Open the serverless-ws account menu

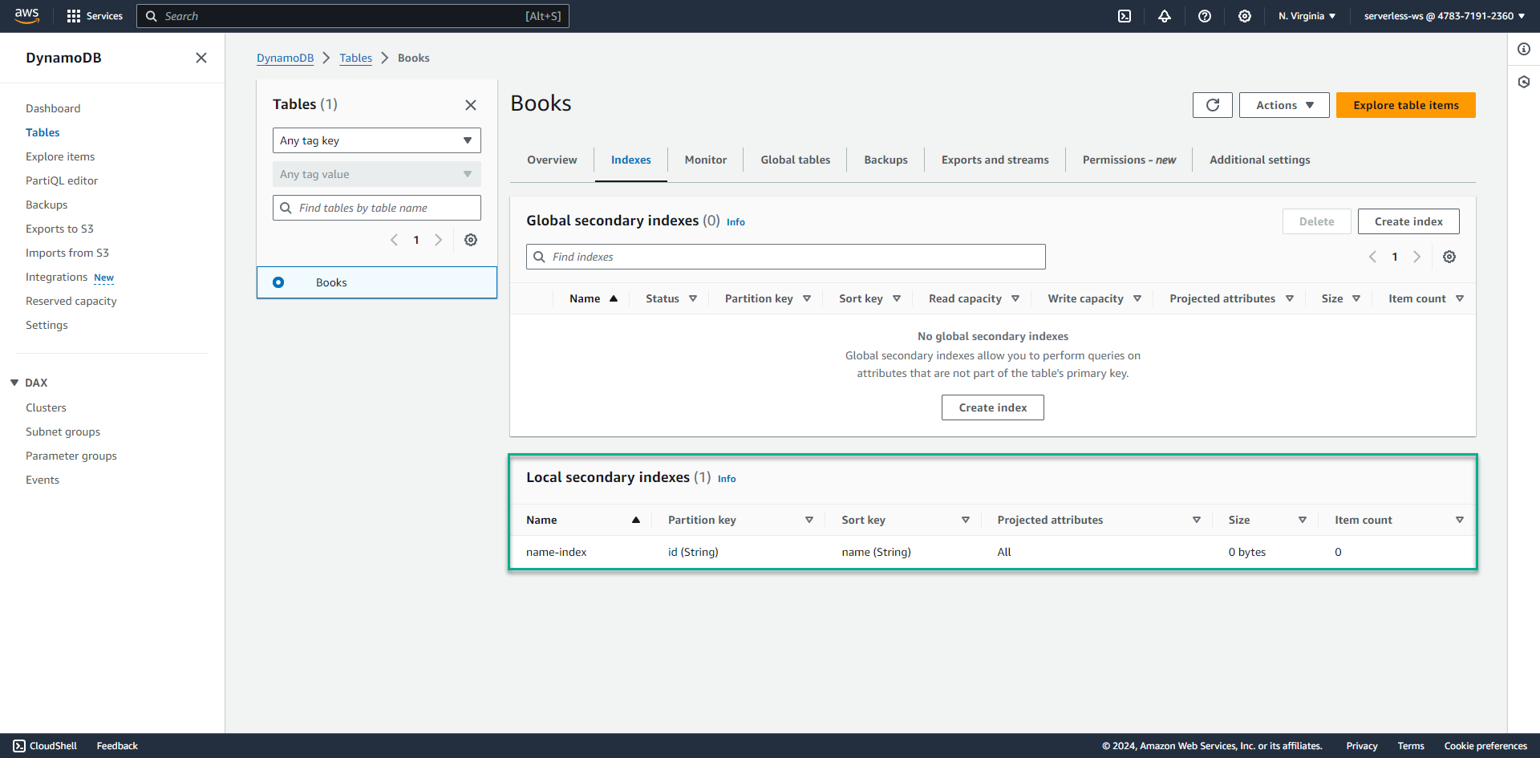click(1444, 16)
